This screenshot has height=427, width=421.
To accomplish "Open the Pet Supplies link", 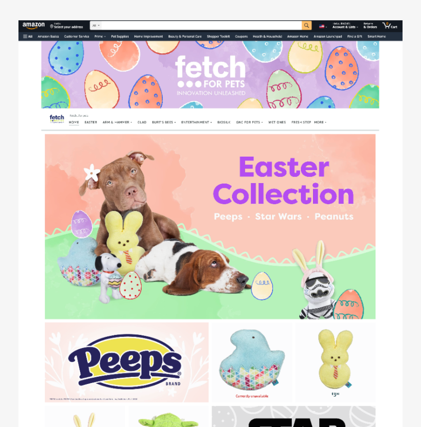I will 120,36.
